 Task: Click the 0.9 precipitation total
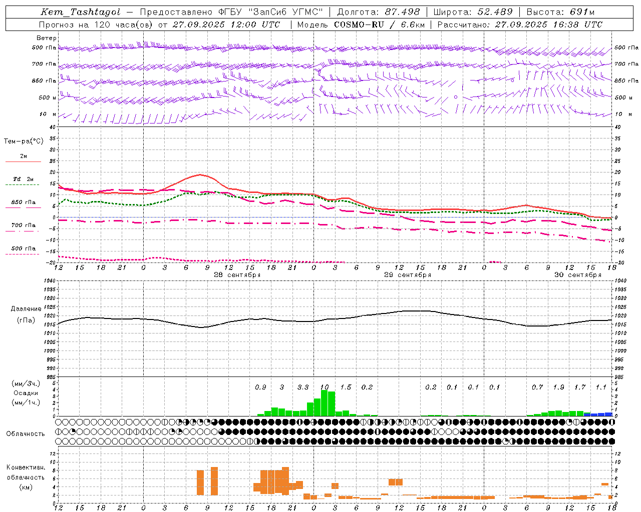pyautogui.click(x=260, y=387)
